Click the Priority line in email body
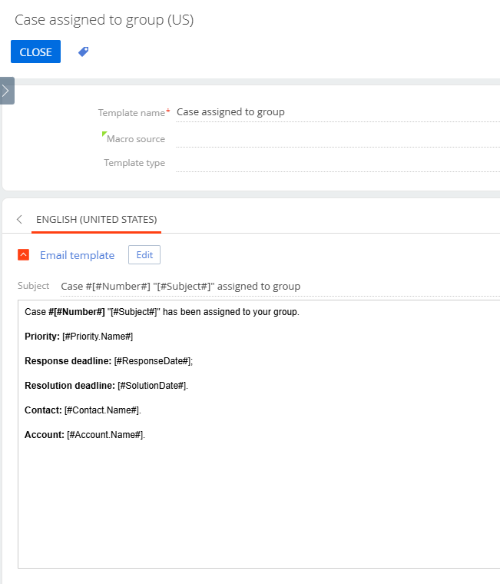Image resolution: width=500 pixels, height=584 pixels. pos(78,337)
